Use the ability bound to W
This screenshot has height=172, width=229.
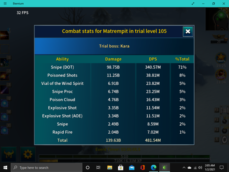[x=4, y=117]
